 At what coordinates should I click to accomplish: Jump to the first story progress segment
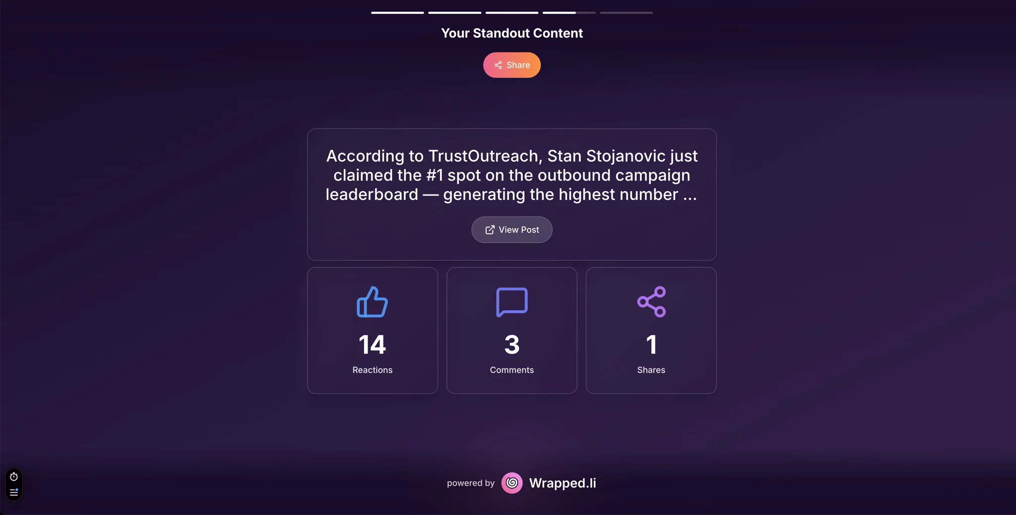397,12
